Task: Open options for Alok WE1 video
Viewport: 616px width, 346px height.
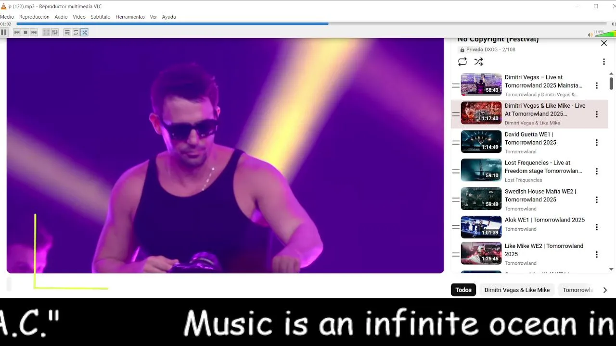Action: (x=597, y=227)
